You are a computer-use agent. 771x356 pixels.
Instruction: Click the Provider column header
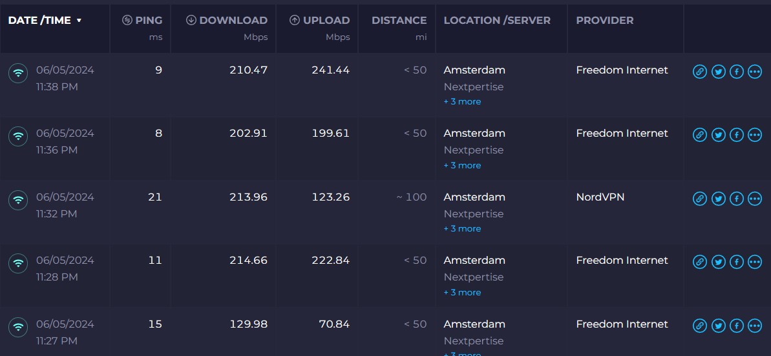coord(604,21)
